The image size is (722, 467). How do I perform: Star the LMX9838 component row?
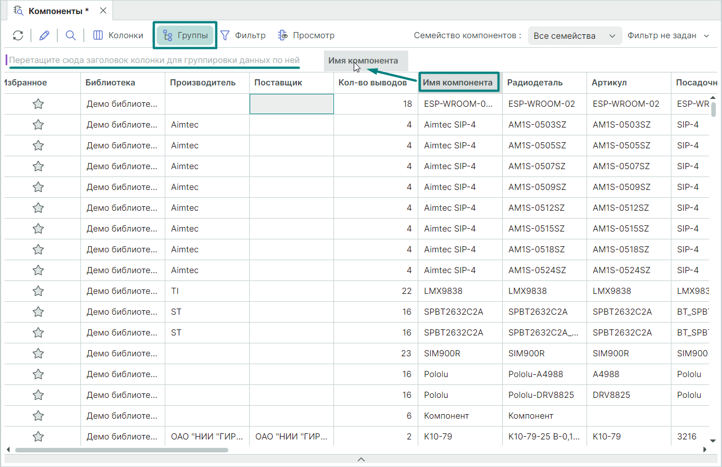[x=38, y=291]
